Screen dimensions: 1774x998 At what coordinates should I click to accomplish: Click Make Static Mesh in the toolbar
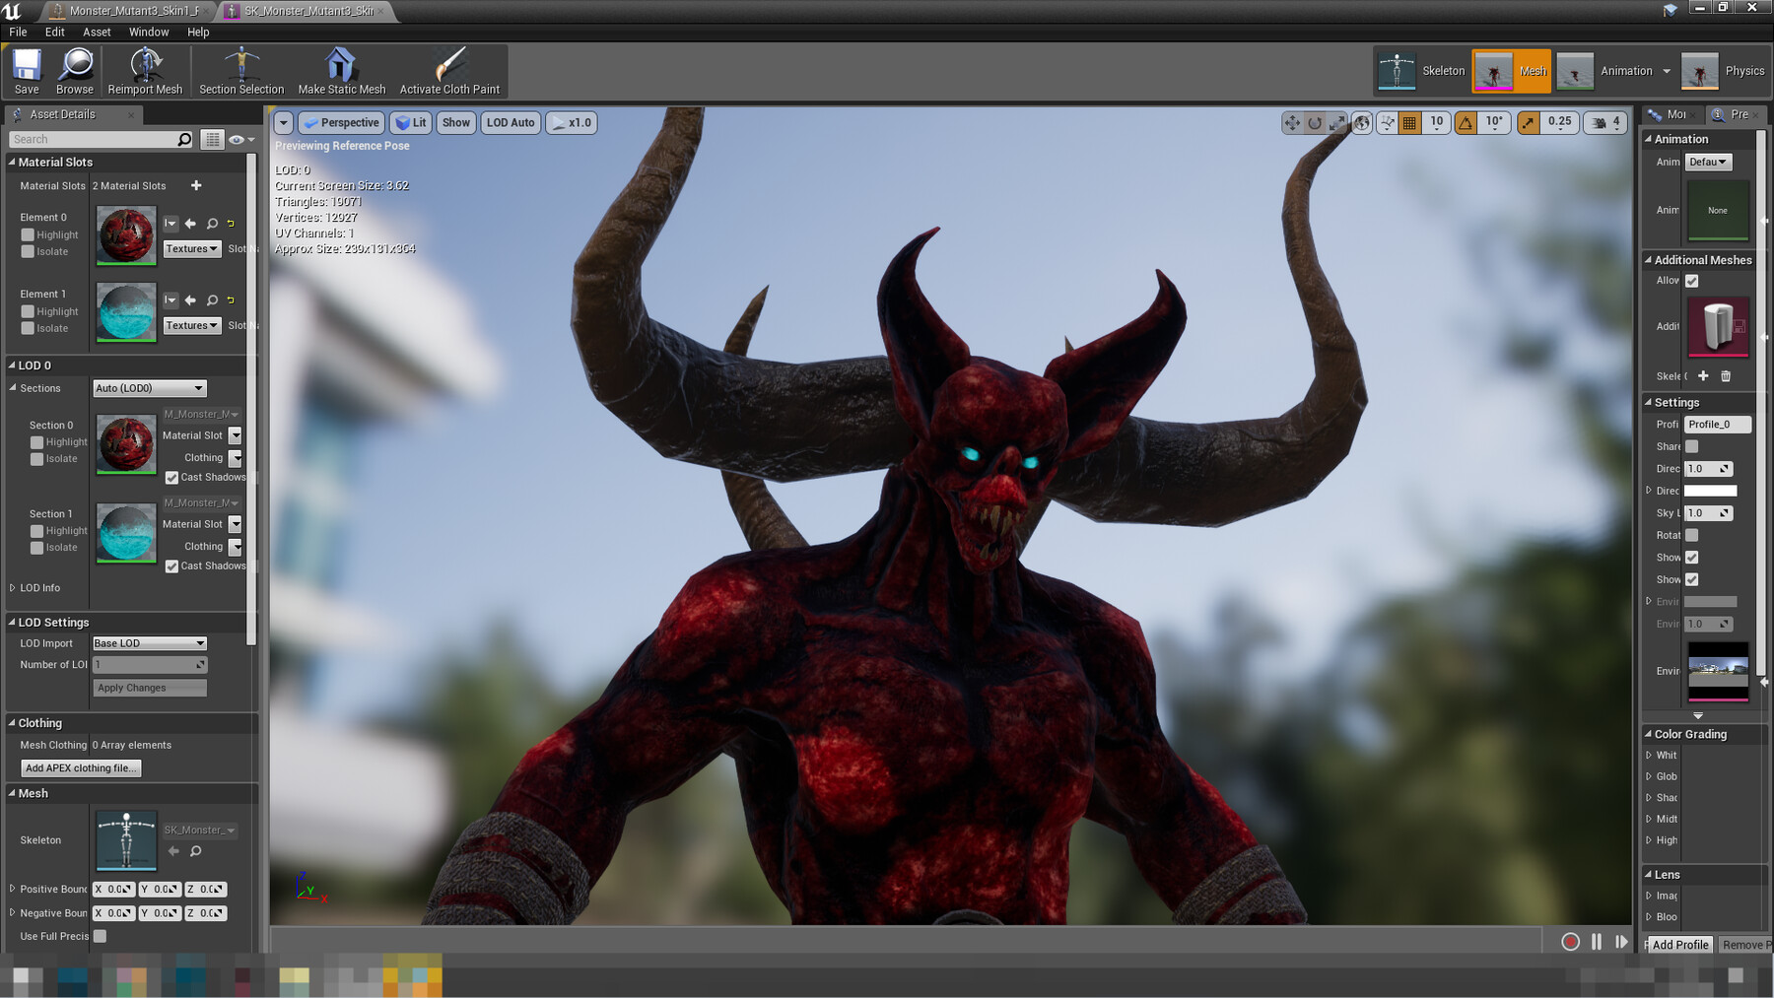(341, 70)
